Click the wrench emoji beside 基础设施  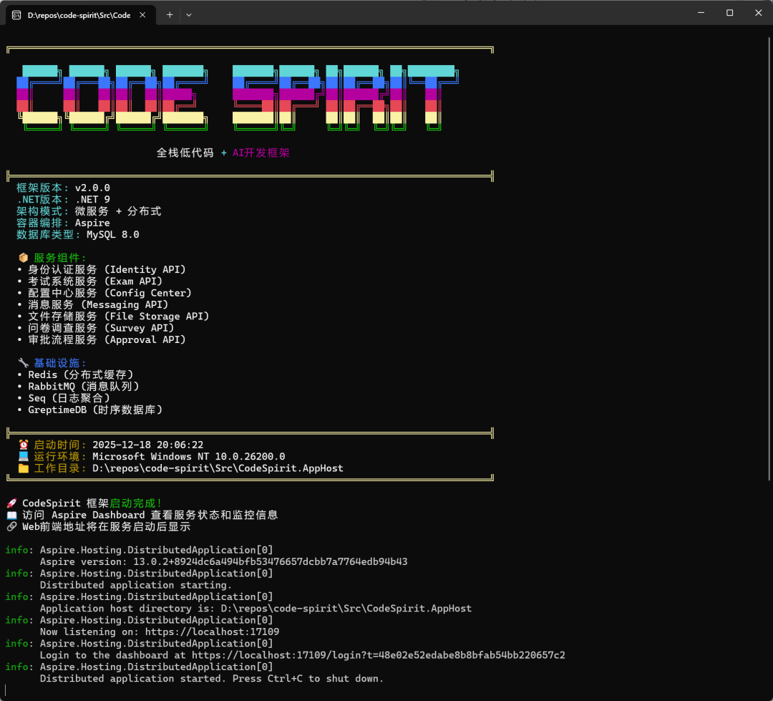(23, 363)
